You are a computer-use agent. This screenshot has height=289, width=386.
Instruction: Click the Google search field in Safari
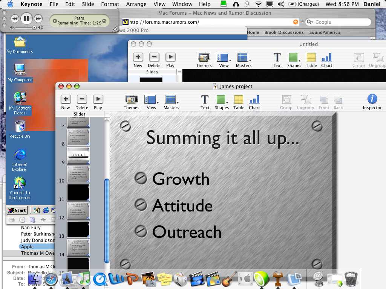338,22
